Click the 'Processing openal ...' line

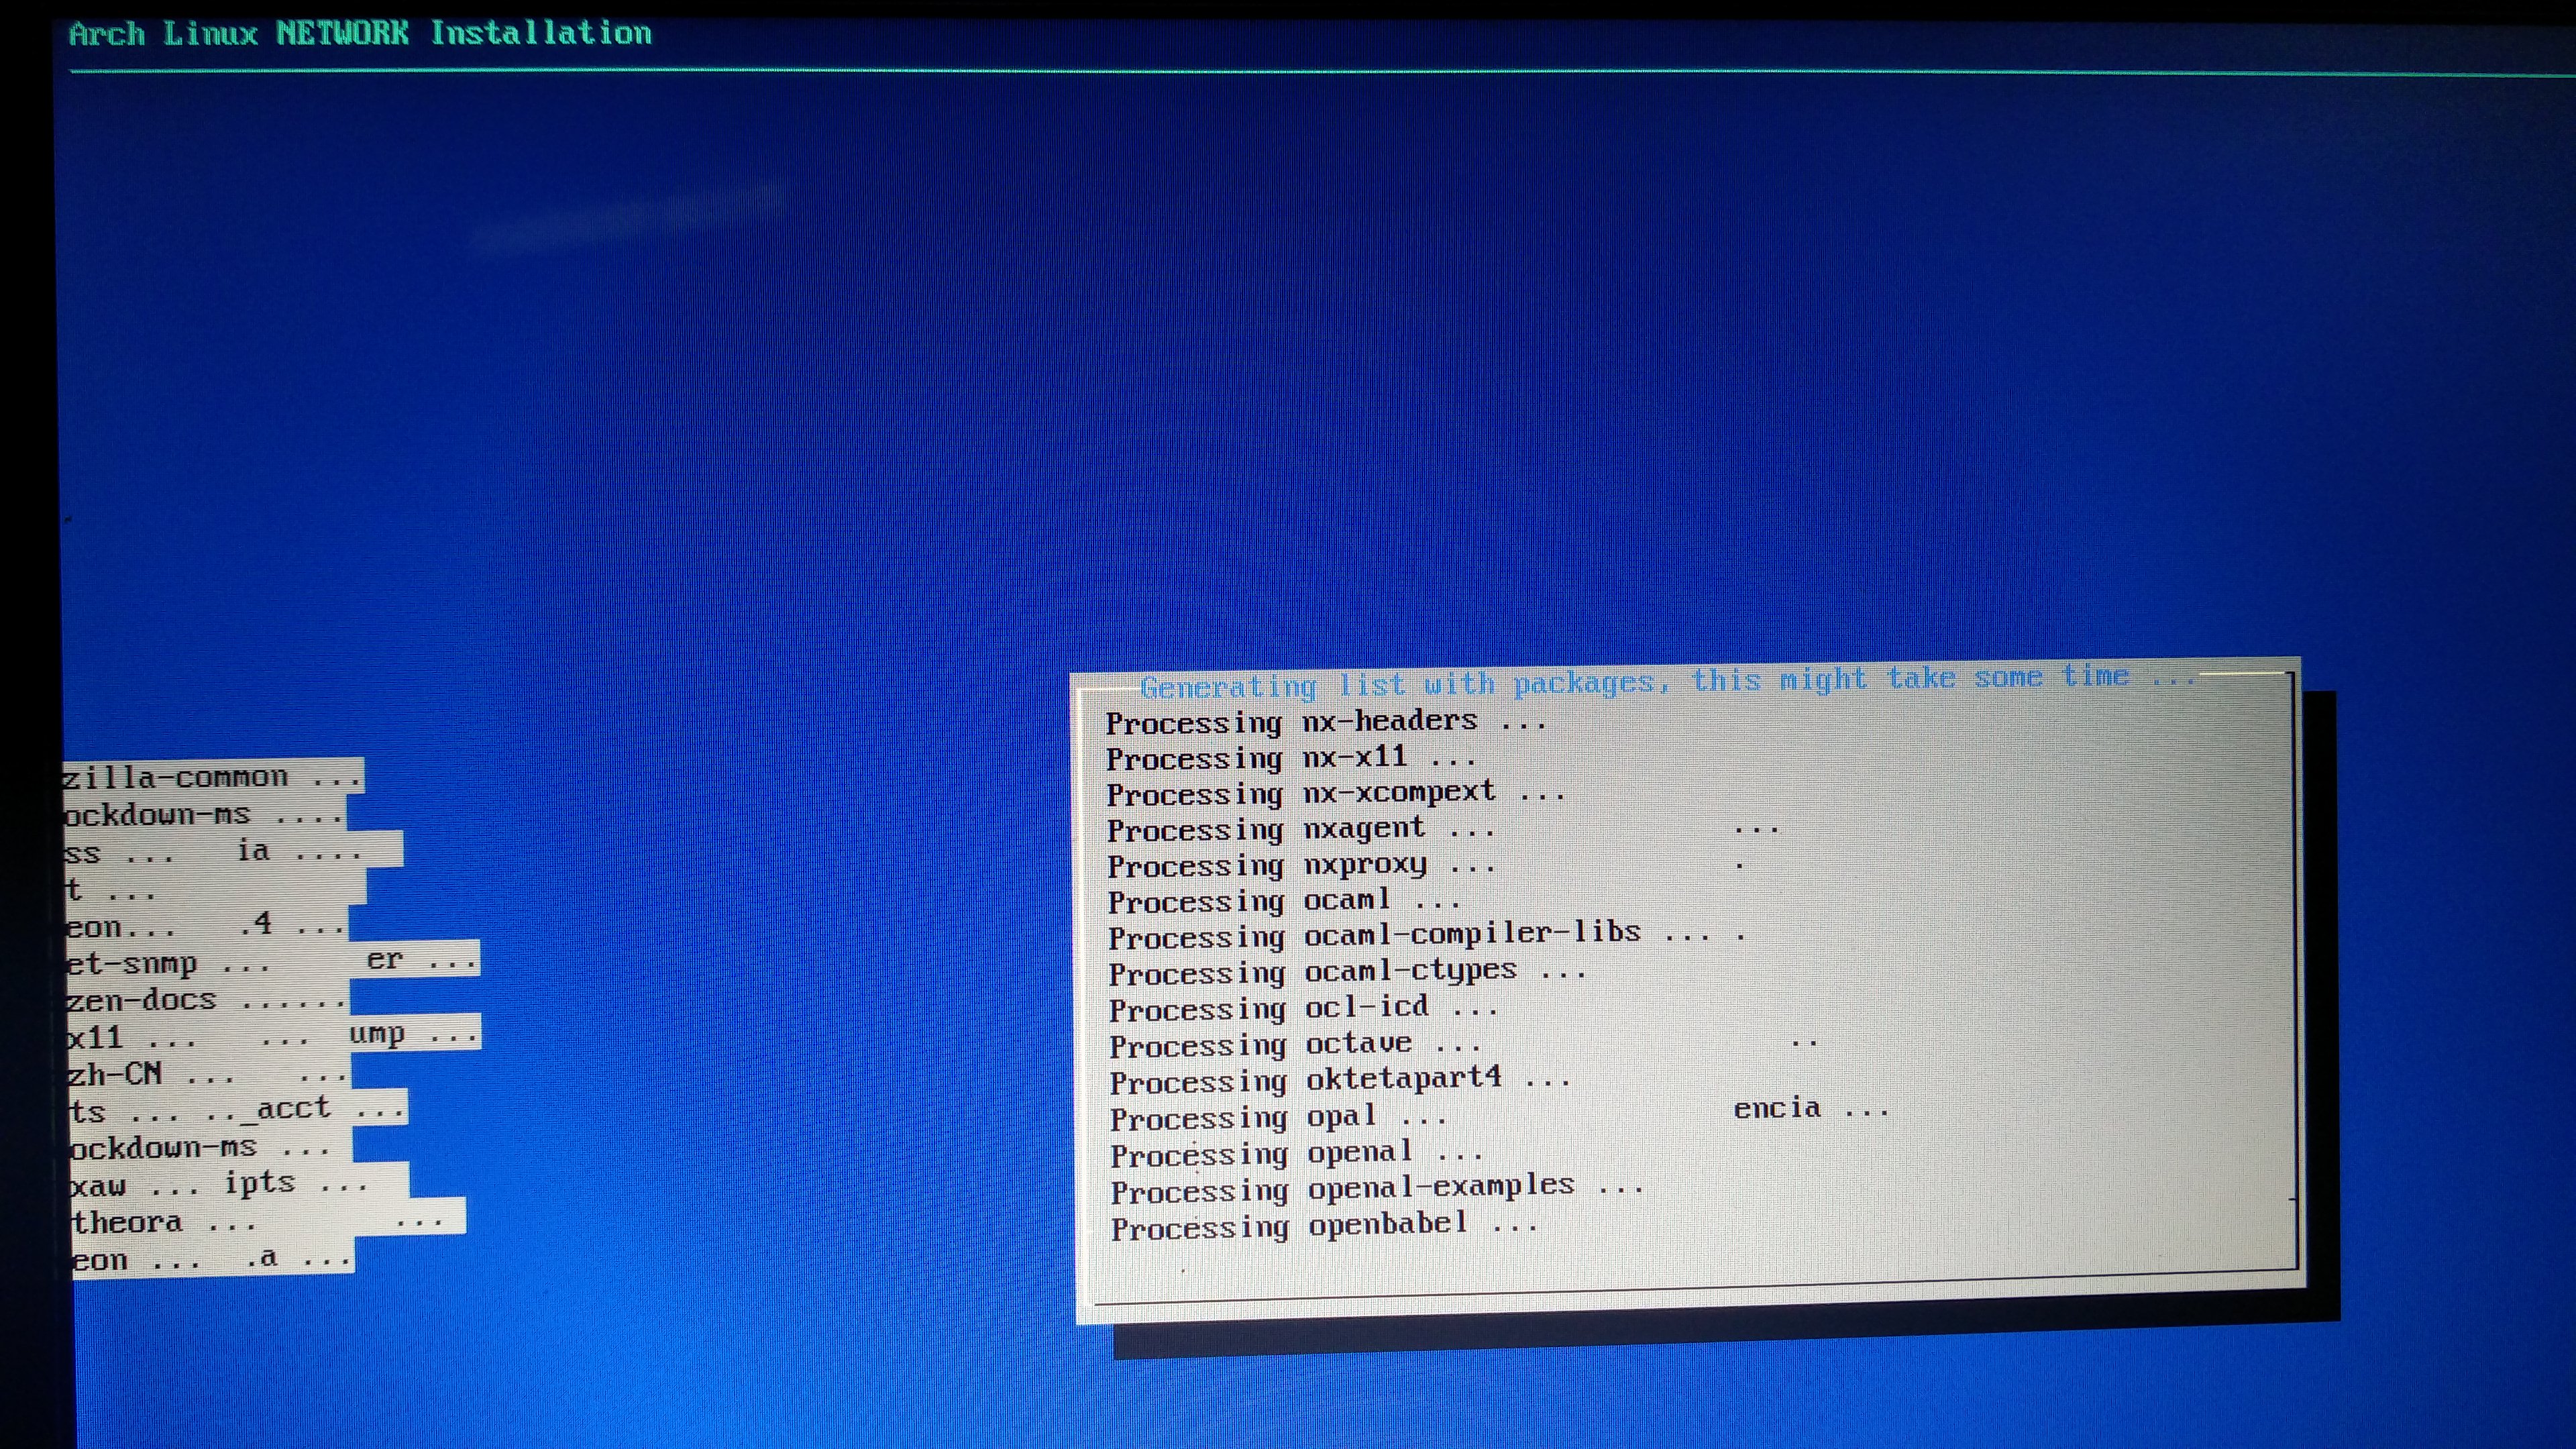click(x=1297, y=1155)
